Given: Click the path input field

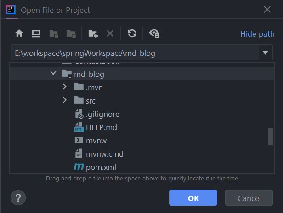Looking at the screenshot, I should point(133,53).
